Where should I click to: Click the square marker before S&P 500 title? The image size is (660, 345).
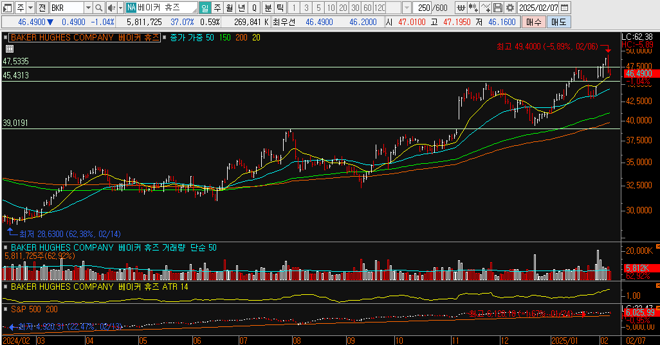[x=6, y=310]
